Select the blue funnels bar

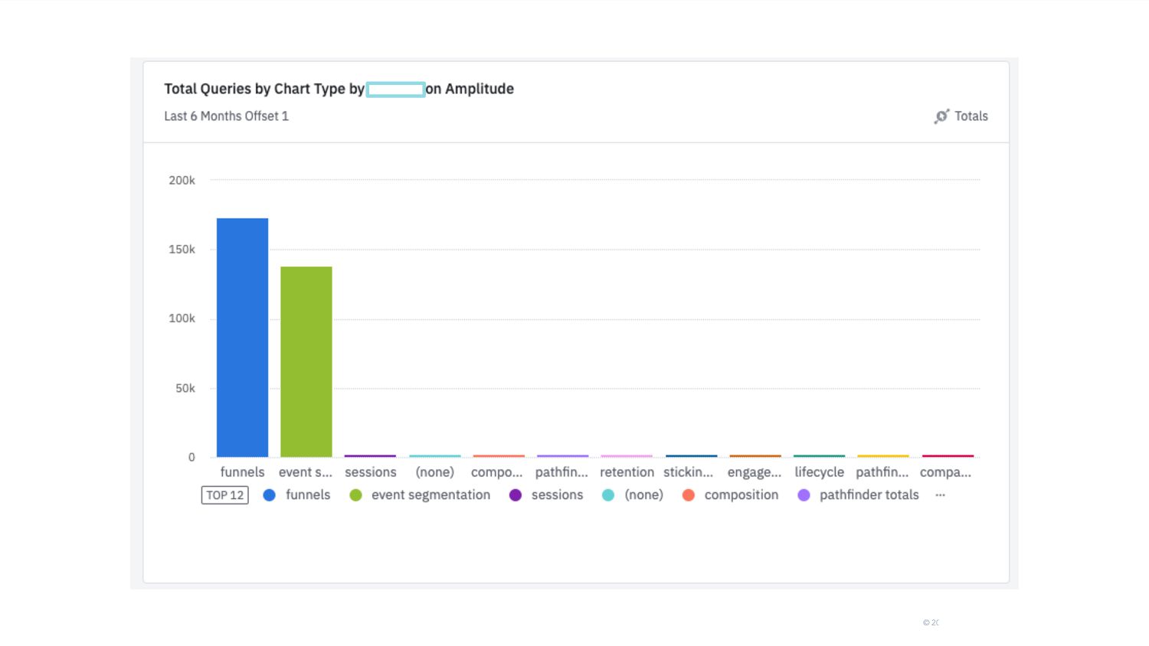point(242,338)
